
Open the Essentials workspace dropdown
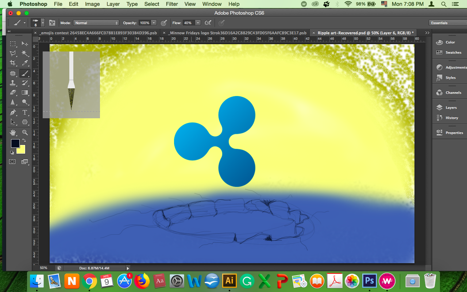pos(448,23)
